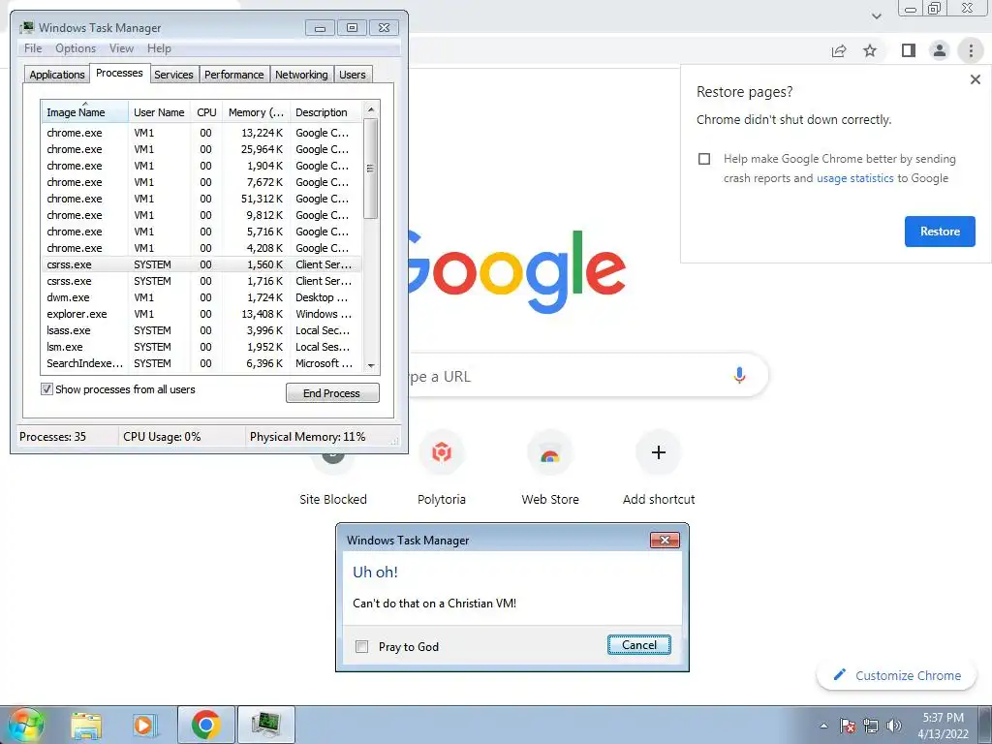Open the Help menu in Task Manager
This screenshot has width=992, height=744.
pyautogui.click(x=159, y=48)
